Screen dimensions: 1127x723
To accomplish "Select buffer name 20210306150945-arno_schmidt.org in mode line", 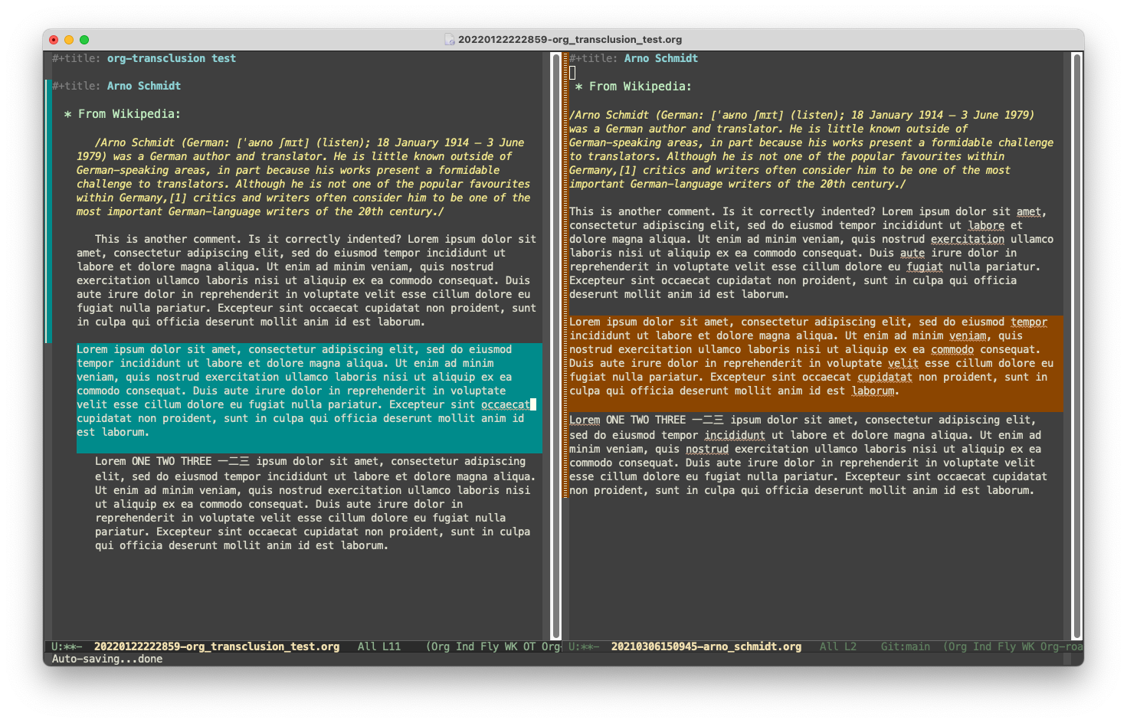I will tap(706, 646).
